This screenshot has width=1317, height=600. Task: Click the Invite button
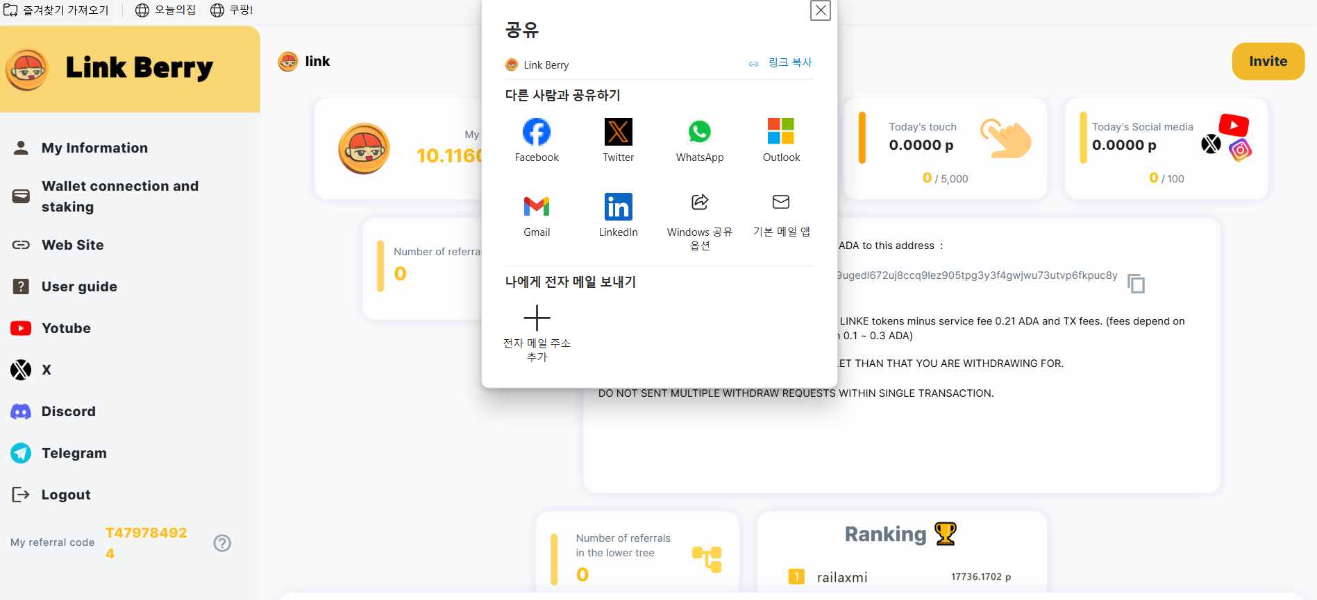click(x=1268, y=62)
